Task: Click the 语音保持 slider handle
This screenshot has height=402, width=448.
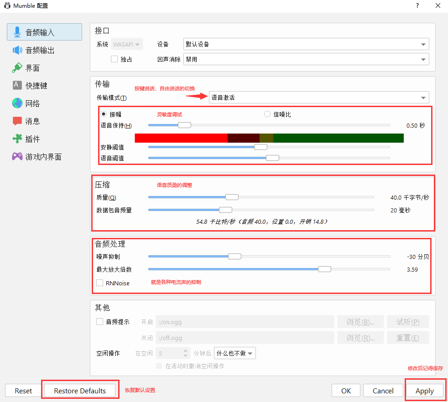Action: [x=185, y=125]
